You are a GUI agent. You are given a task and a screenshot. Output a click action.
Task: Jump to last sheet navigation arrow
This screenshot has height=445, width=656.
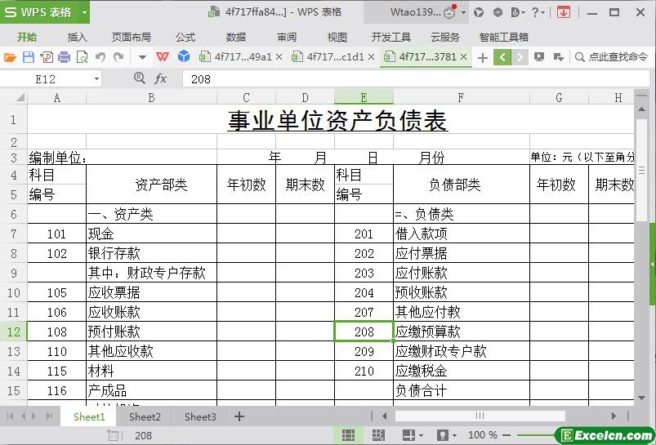49,416
